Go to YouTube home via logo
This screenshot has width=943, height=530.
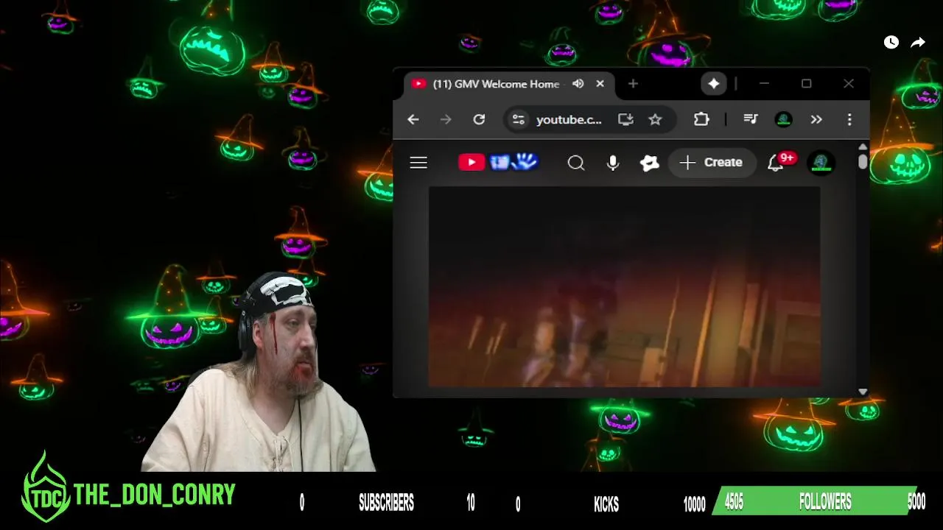point(498,162)
